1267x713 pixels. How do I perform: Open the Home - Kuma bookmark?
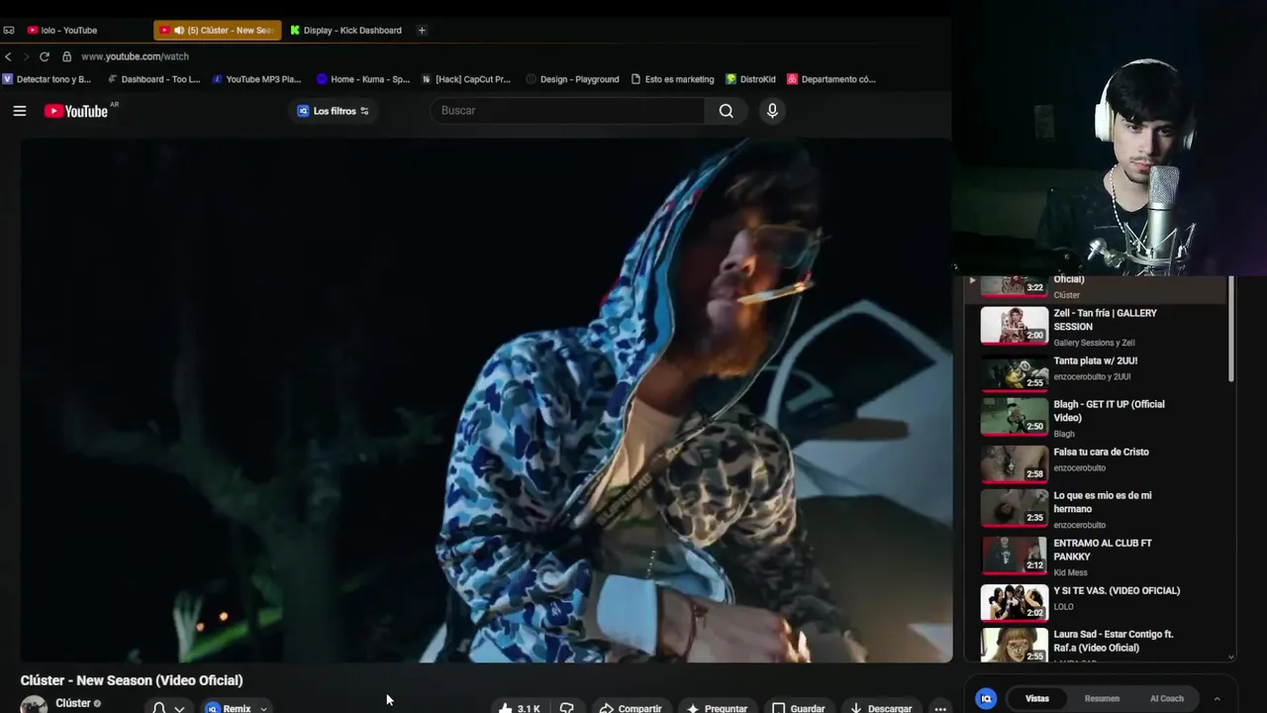[363, 79]
